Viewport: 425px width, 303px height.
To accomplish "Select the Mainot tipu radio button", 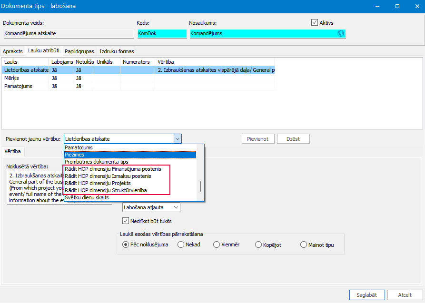I will tap(304, 245).
